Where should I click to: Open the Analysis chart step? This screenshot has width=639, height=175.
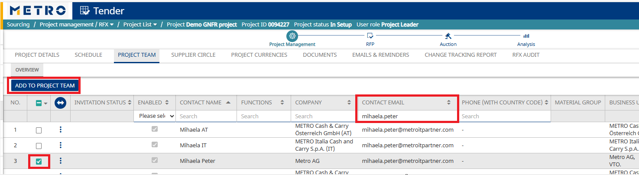(526, 36)
